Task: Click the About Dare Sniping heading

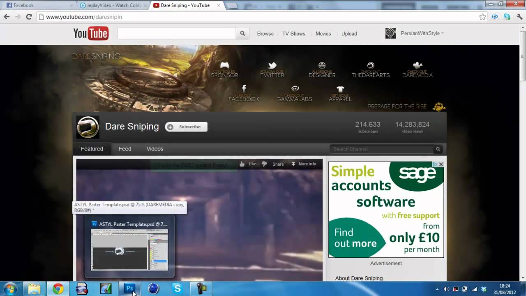Action: coord(359,278)
